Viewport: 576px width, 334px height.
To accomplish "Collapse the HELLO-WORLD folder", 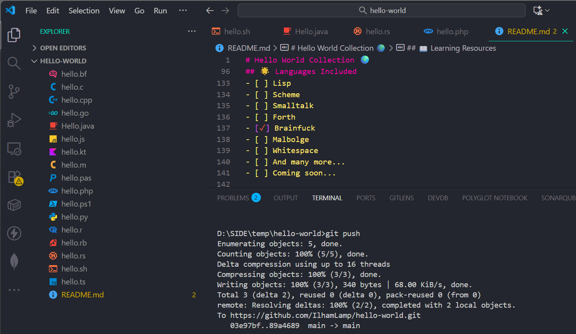I will [x=34, y=61].
